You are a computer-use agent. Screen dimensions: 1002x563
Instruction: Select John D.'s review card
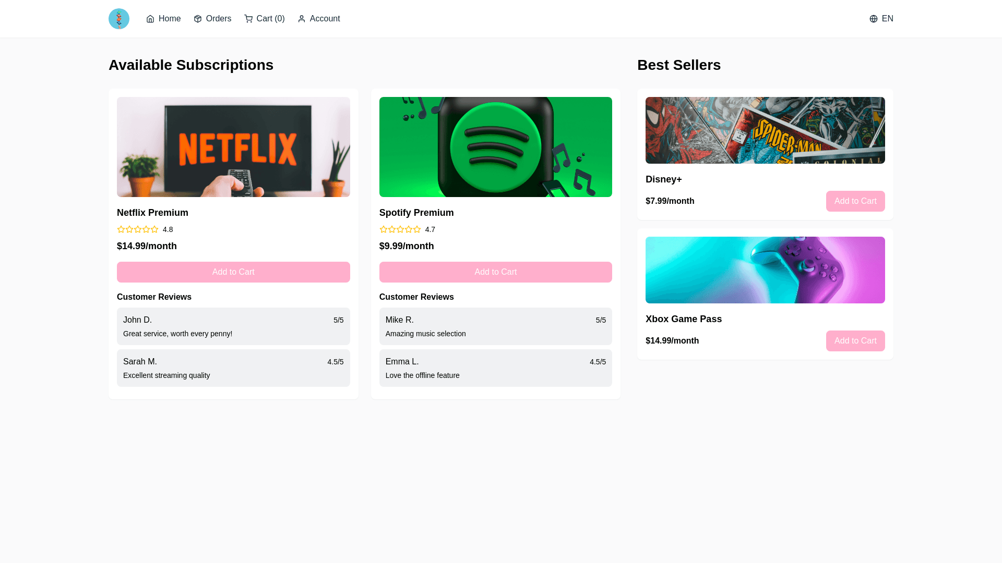[233, 326]
